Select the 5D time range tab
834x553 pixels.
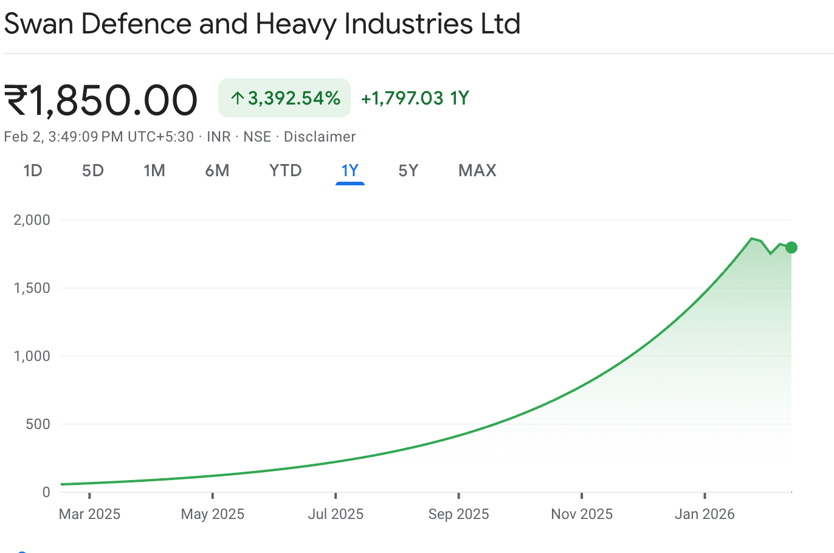coord(93,171)
